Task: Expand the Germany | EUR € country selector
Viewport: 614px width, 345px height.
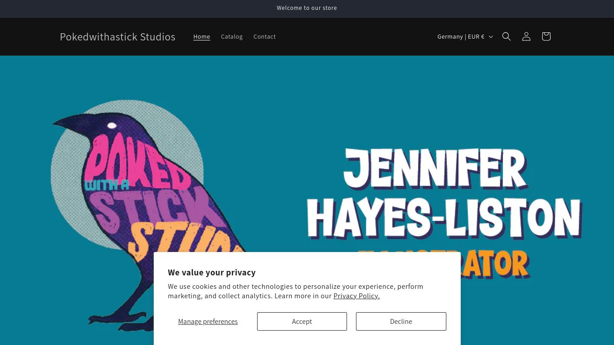Action: pyautogui.click(x=465, y=36)
